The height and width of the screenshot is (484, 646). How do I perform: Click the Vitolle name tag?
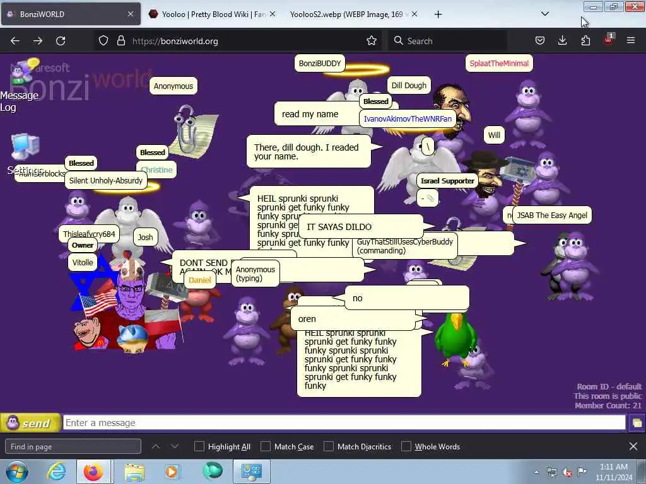tap(83, 262)
